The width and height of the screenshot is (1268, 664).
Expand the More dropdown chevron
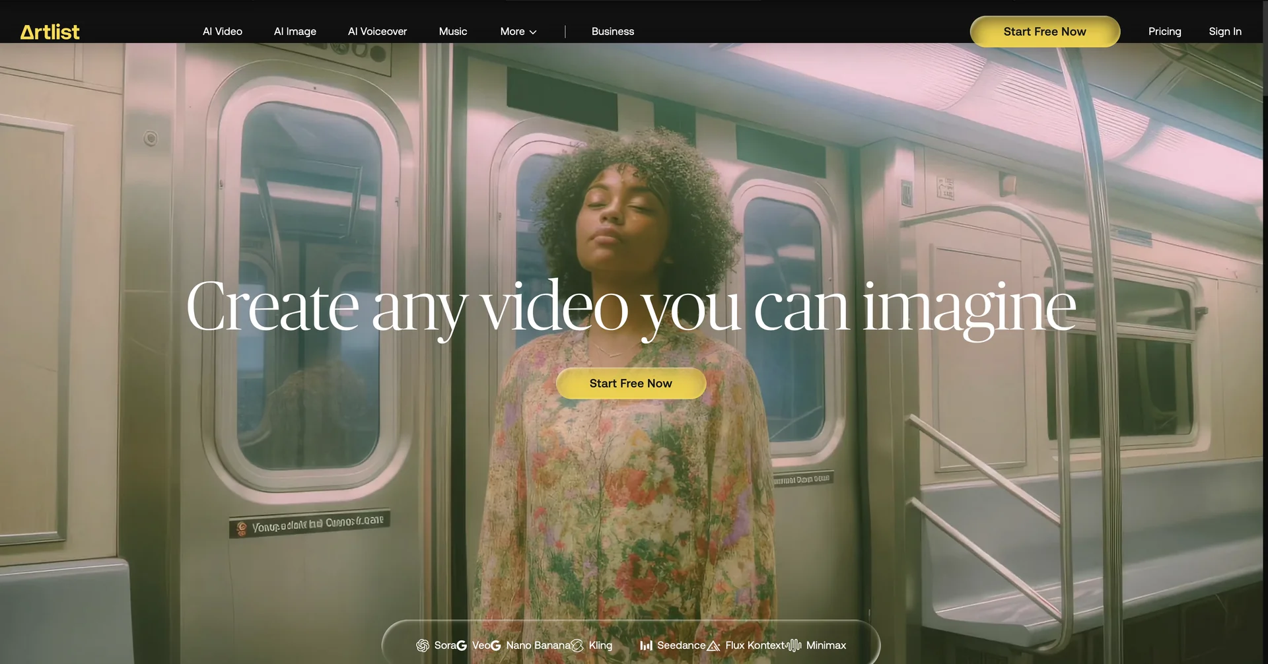tap(533, 32)
